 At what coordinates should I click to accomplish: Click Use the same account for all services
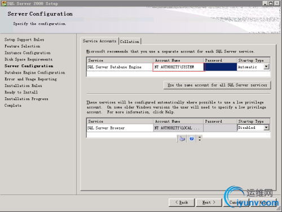coord(217,85)
